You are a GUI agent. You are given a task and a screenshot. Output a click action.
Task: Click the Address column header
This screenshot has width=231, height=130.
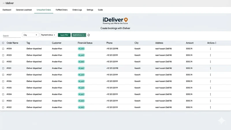159,43
